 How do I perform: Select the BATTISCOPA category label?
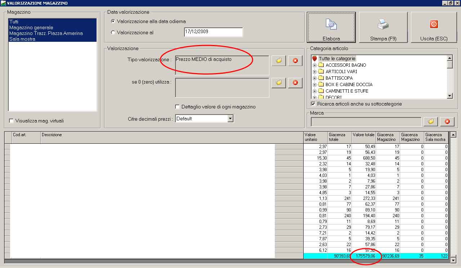(x=339, y=78)
